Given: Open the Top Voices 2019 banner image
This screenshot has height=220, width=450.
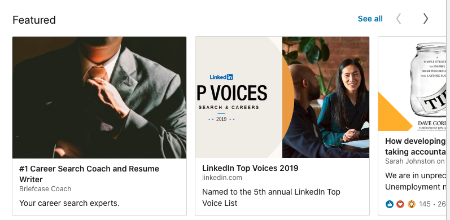Looking at the screenshot, I should coord(282,97).
